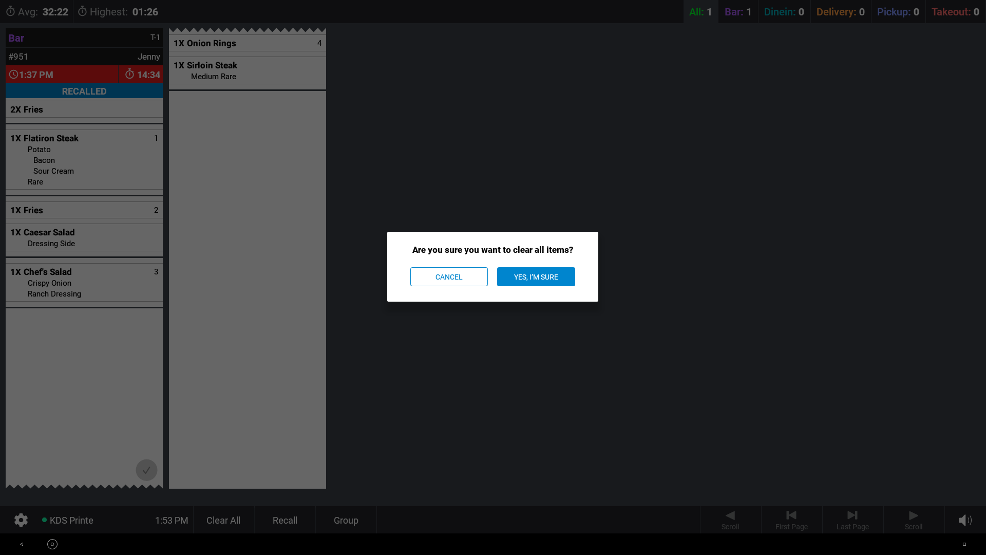Select the Dinein filter tab
986x555 pixels.
[x=784, y=12]
